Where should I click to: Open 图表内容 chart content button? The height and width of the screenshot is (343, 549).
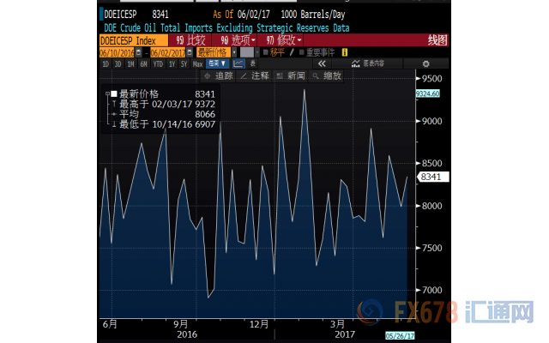pyautogui.click(x=368, y=63)
